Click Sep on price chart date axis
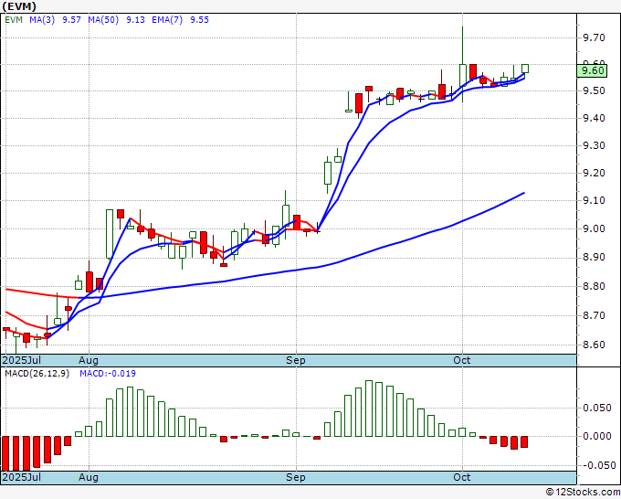621x499 pixels. click(x=296, y=360)
